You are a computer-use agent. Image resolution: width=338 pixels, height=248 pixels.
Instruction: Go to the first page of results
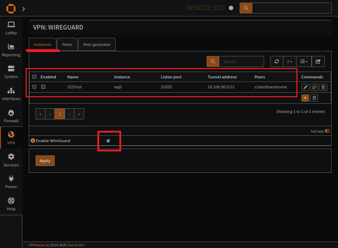click(41, 114)
